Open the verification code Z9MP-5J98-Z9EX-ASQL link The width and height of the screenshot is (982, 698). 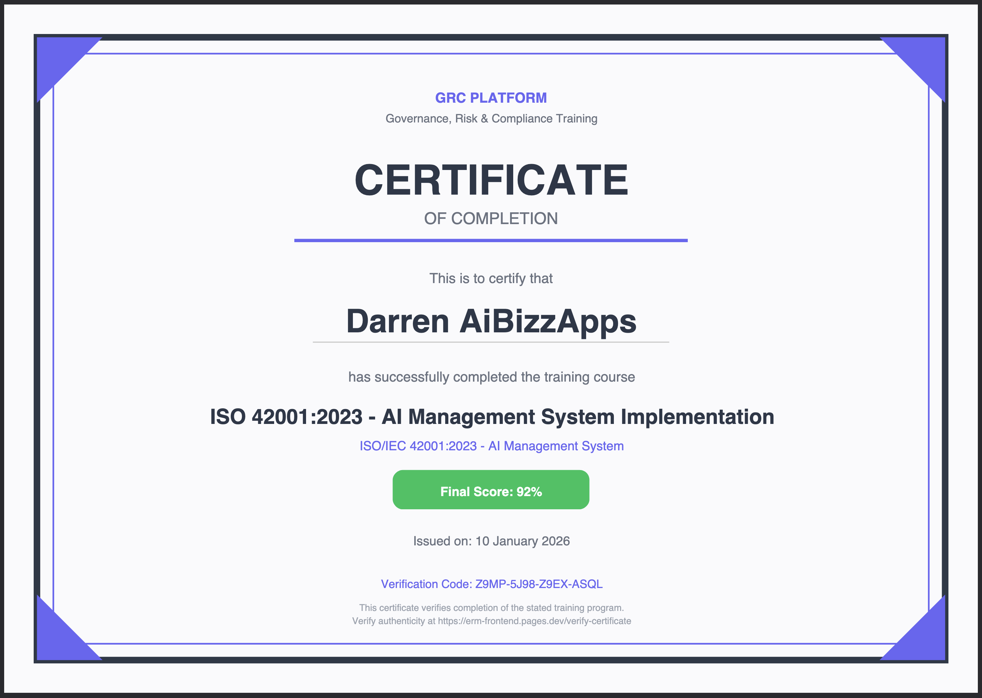(x=491, y=584)
